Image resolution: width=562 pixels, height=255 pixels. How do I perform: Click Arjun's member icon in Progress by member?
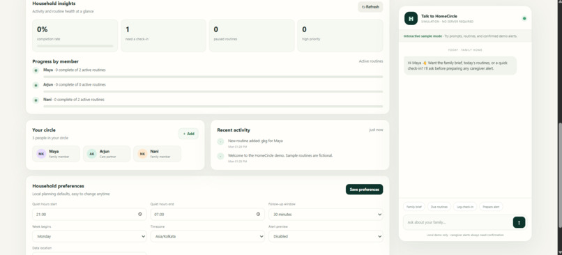pyautogui.click(x=36, y=85)
